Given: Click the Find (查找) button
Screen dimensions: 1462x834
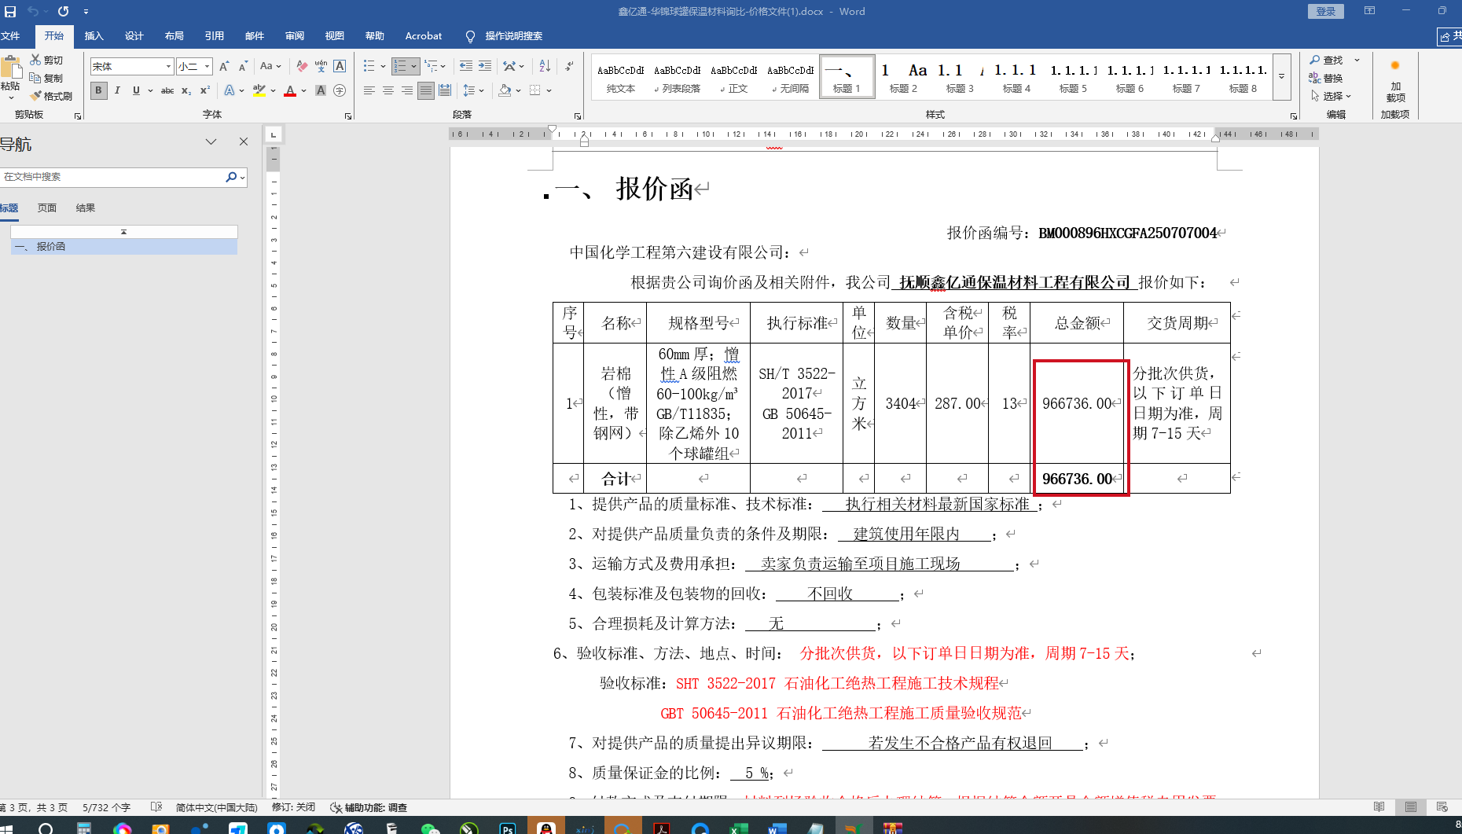Looking at the screenshot, I should (x=1327, y=60).
